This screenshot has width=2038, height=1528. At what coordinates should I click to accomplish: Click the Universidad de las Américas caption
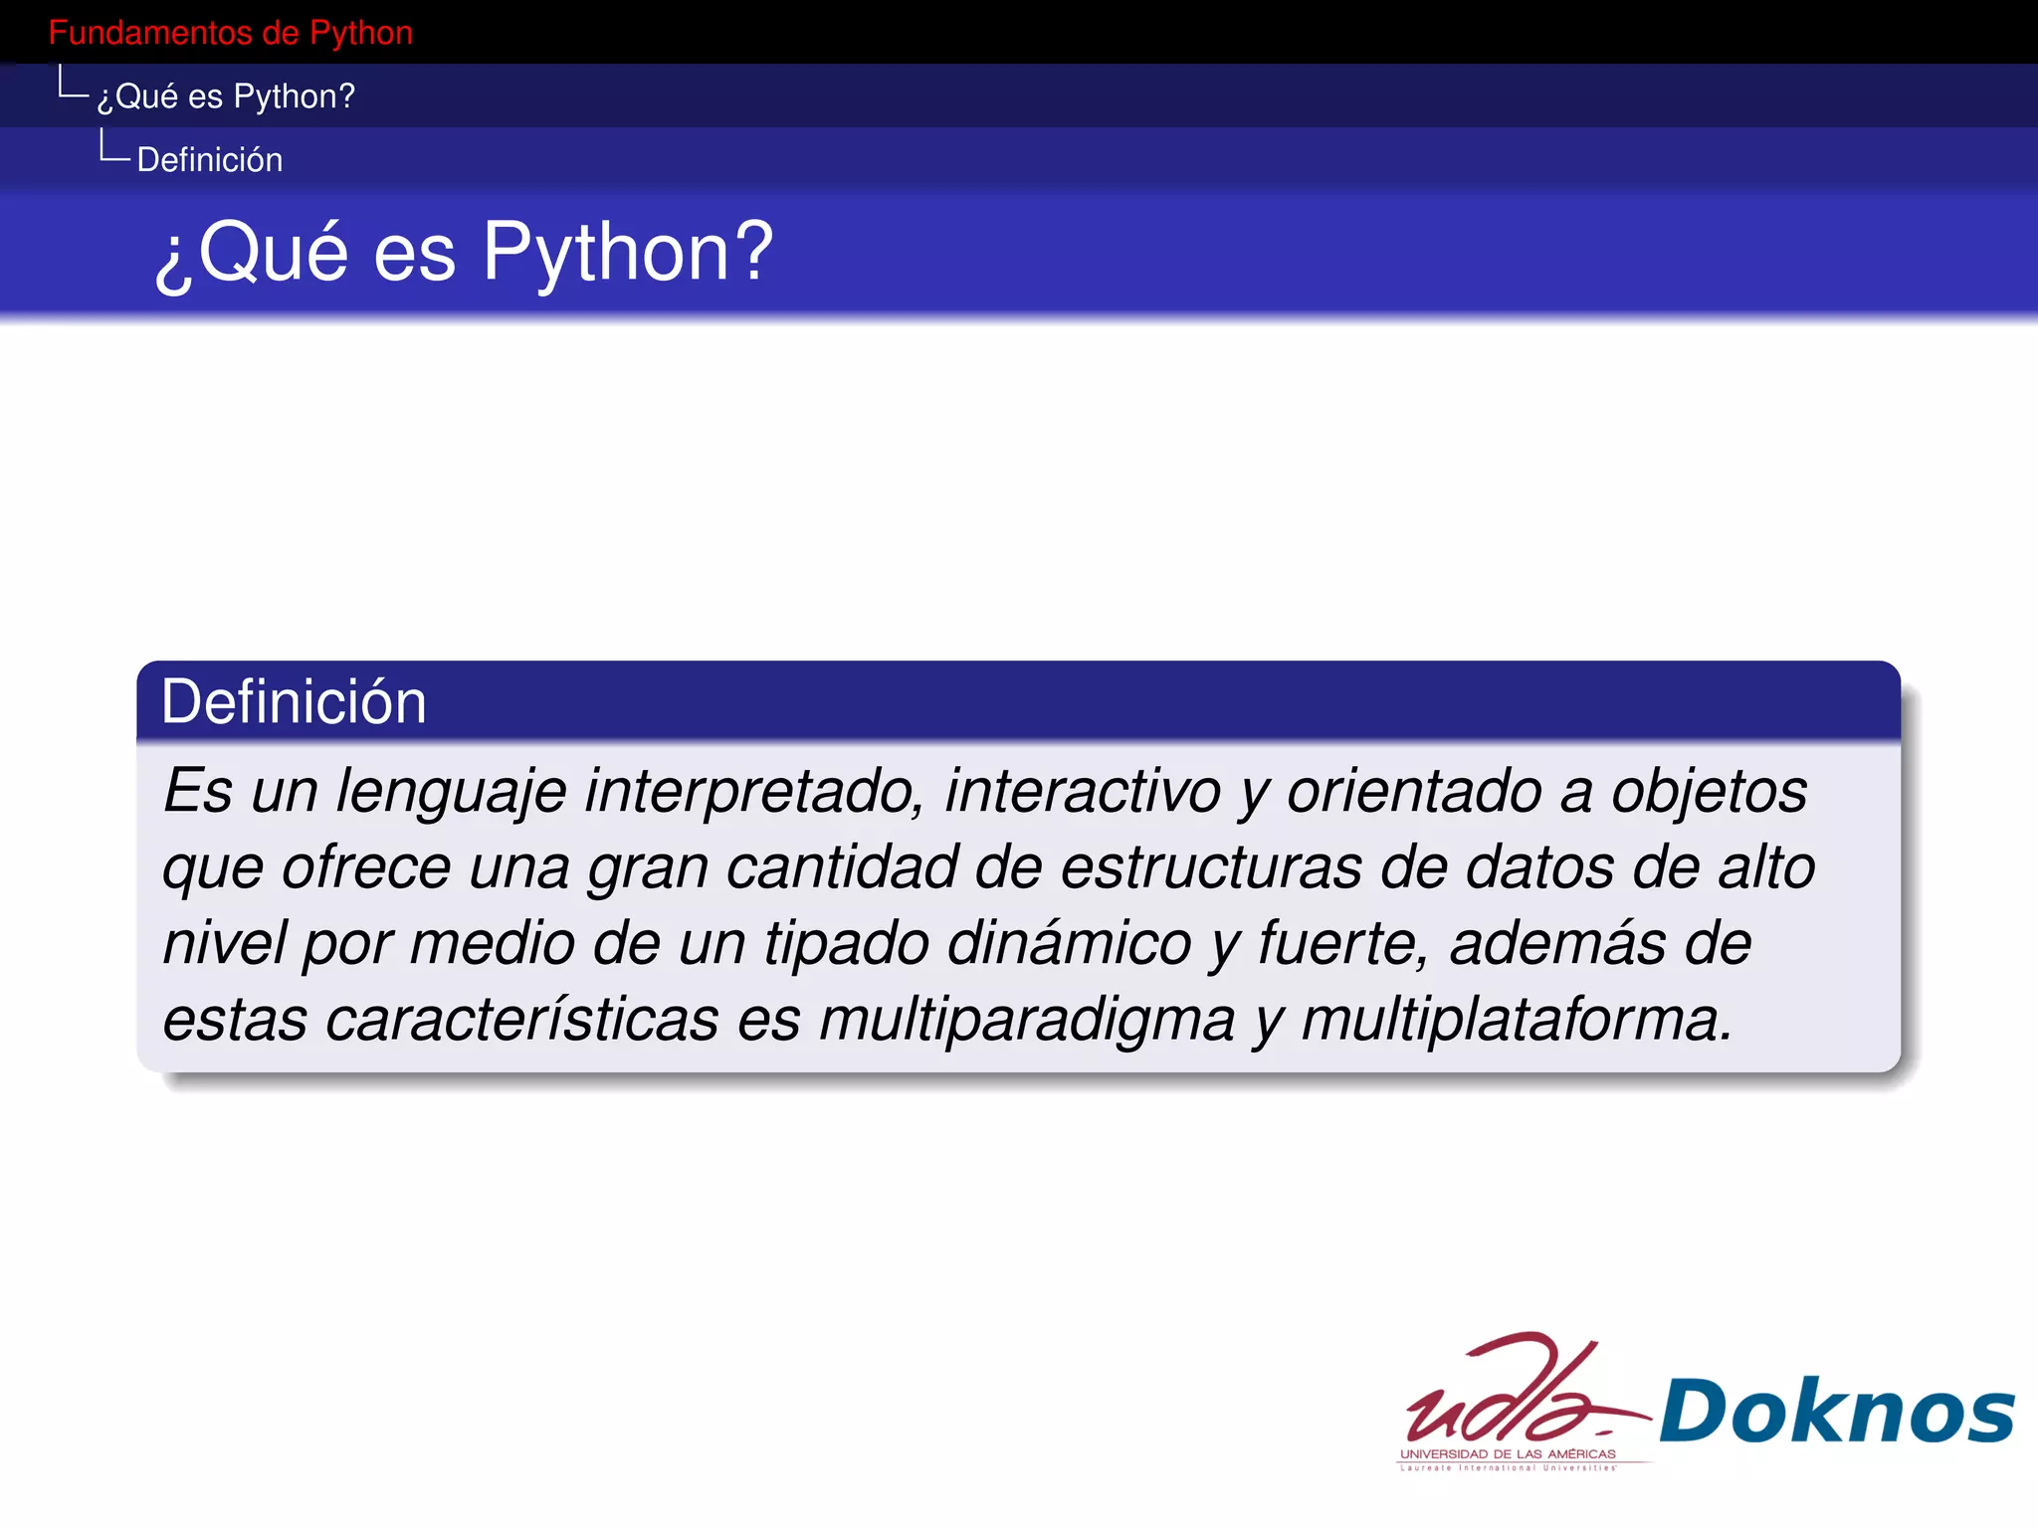coord(1508,1453)
